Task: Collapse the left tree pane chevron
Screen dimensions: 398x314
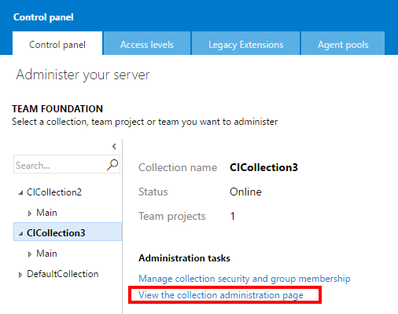Action: (114, 146)
